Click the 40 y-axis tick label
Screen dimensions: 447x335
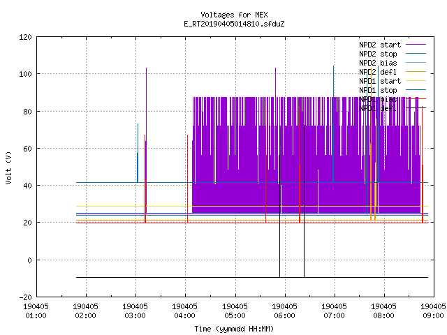(x=27, y=186)
